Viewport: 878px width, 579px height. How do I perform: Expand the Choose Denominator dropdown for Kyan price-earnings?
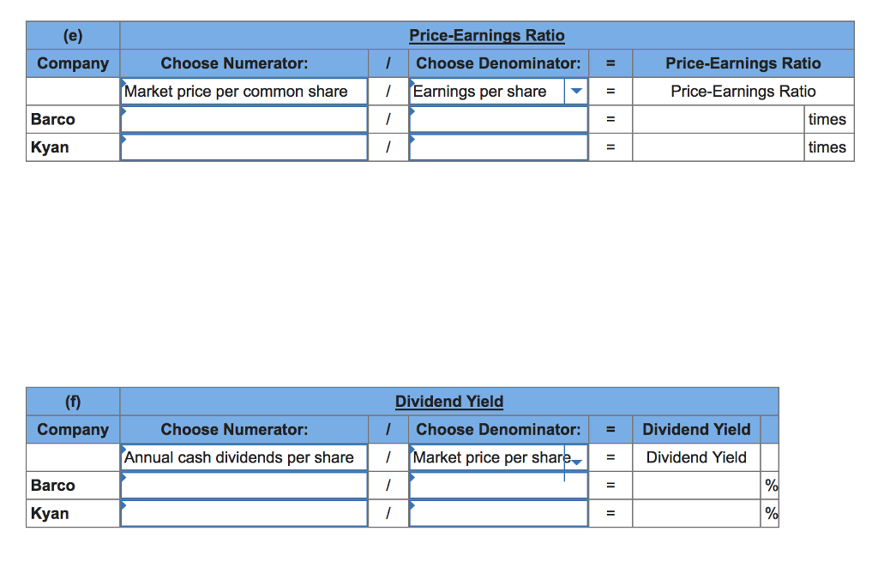point(497,146)
